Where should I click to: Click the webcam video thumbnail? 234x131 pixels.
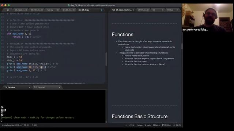207,18
